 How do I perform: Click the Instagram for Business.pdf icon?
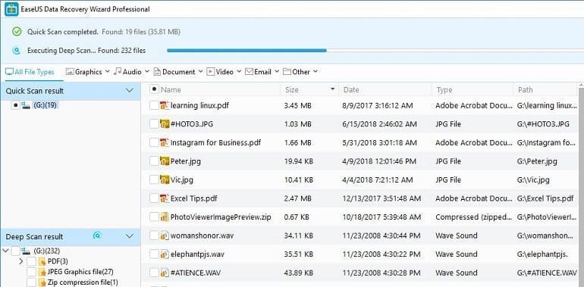(165, 143)
